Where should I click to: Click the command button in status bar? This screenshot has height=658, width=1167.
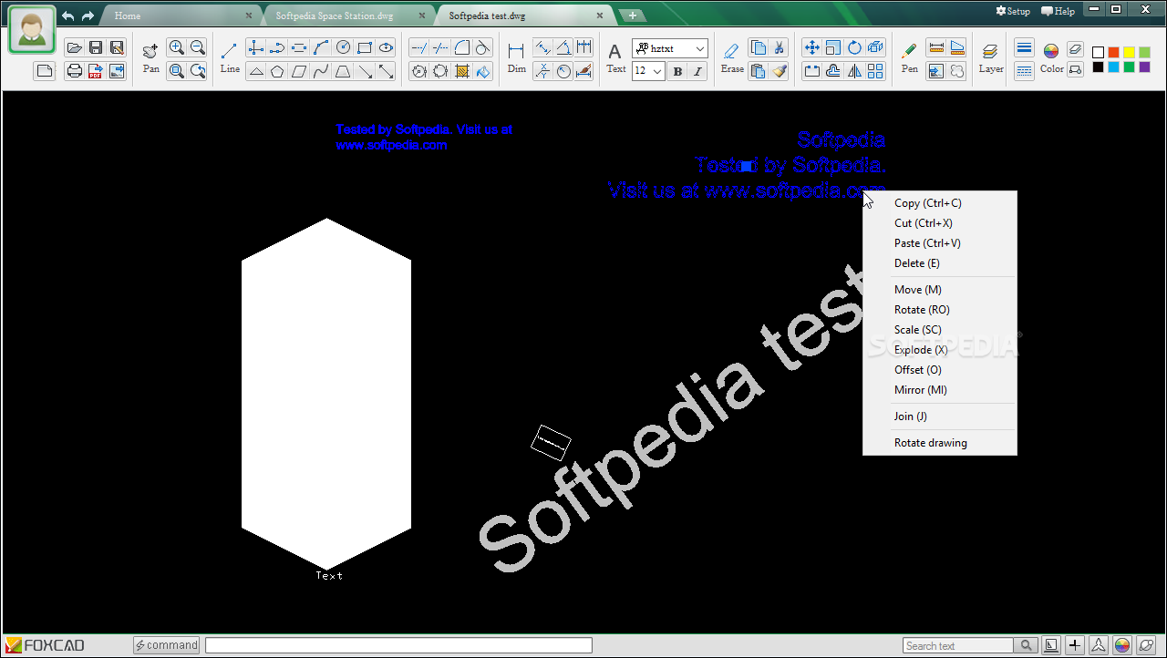(166, 645)
